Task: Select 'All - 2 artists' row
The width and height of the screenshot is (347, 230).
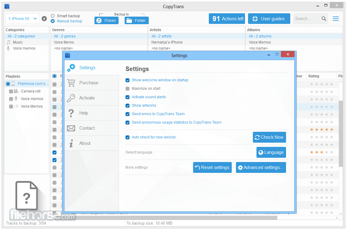Action: click(x=196, y=36)
